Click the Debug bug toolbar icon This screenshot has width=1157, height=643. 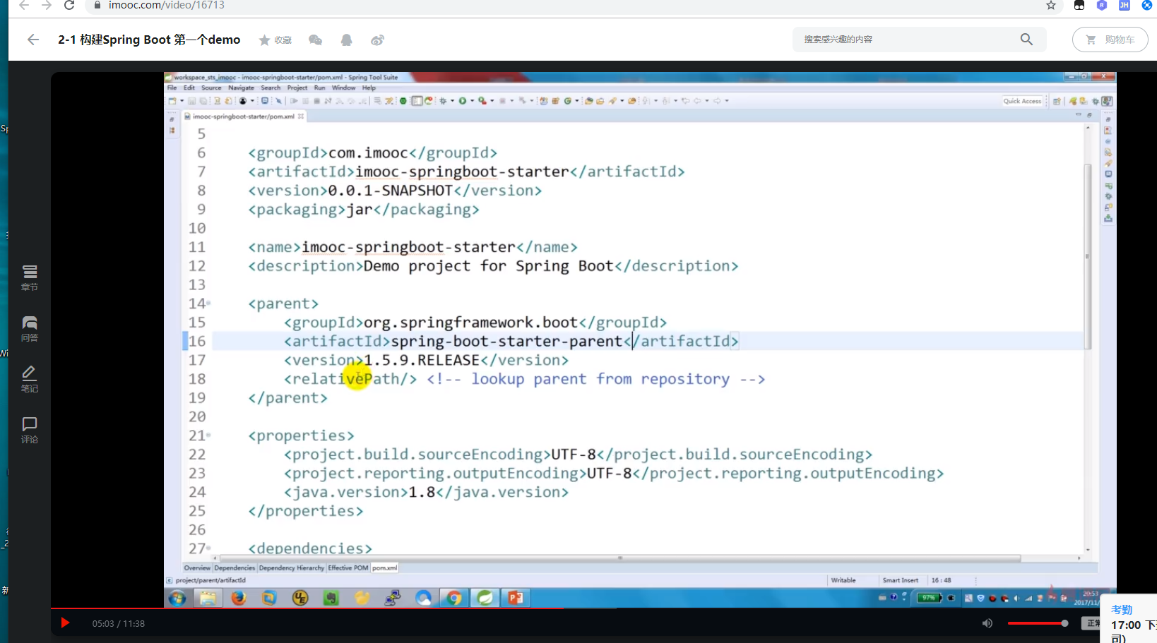(443, 101)
